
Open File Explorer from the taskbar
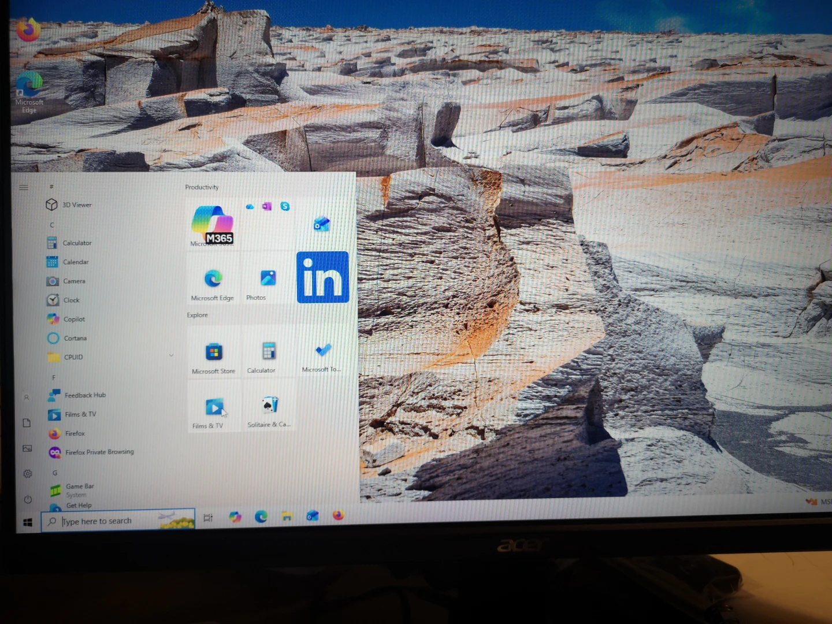(x=287, y=516)
